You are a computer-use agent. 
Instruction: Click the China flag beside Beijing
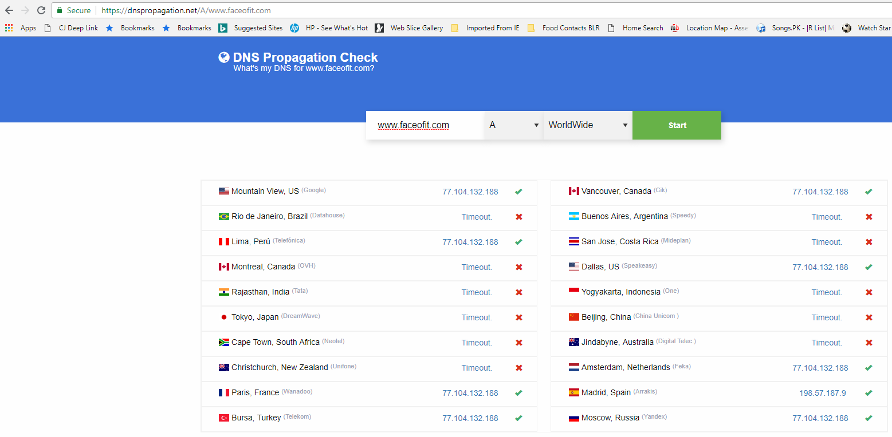[x=574, y=317]
